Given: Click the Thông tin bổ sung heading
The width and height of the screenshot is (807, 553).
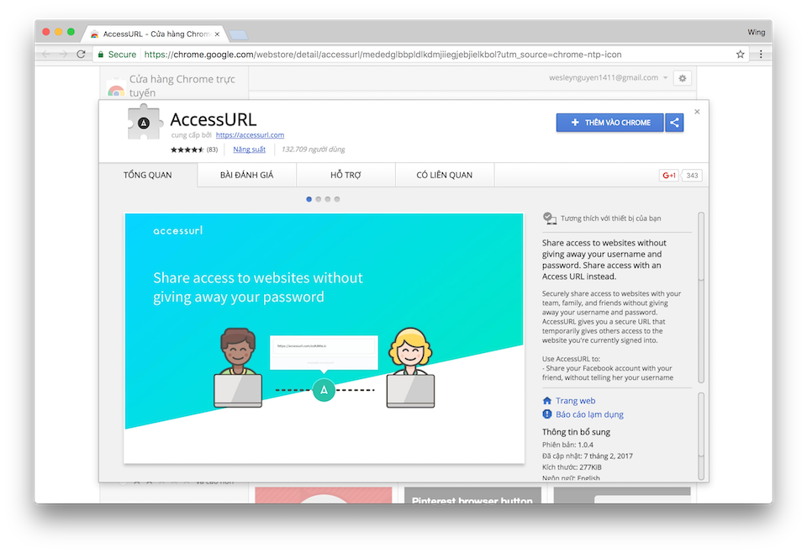Looking at the screenshot, I should 576,432.
